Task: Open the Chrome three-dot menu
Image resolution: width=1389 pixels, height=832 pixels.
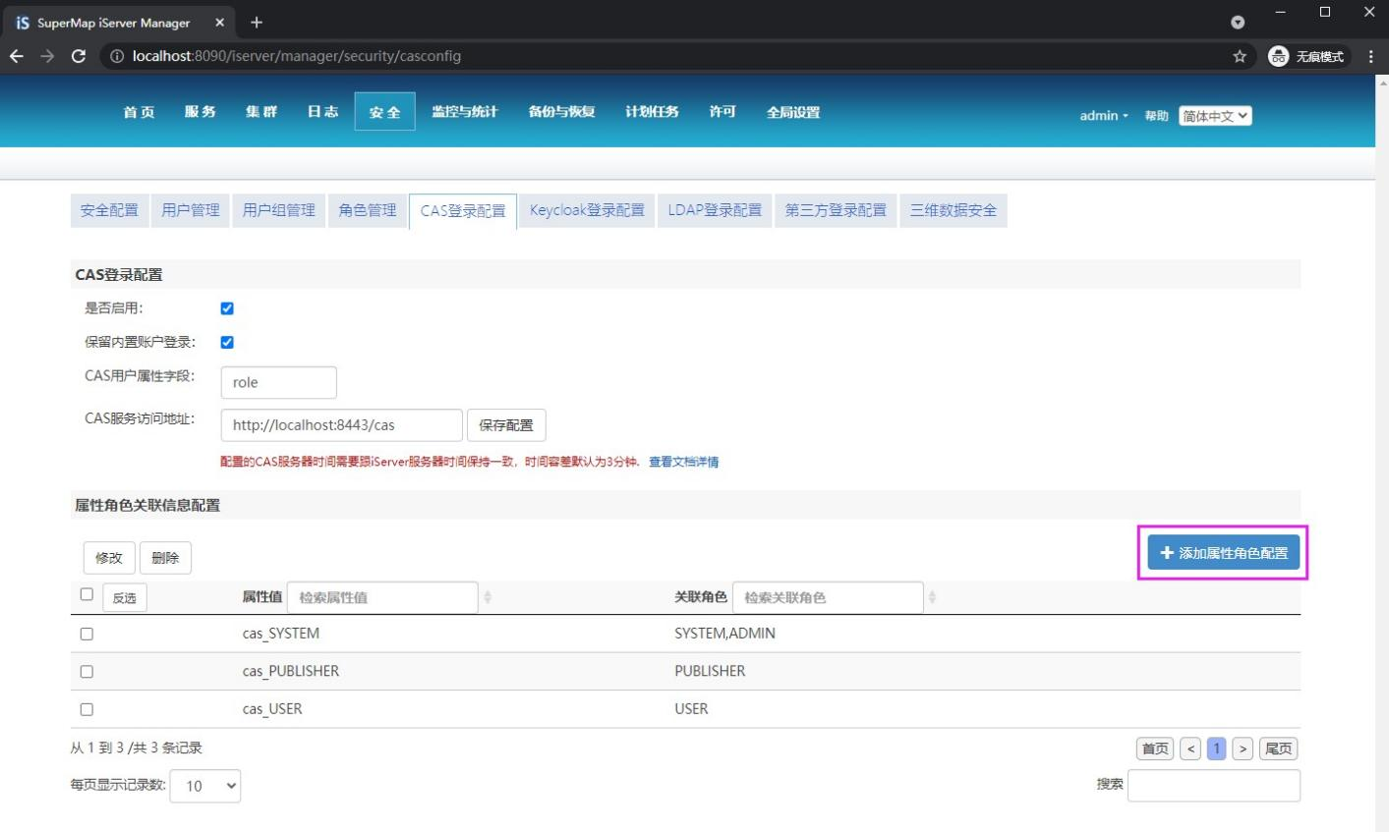Action: pyautogui.click(x=1370, y=56)
